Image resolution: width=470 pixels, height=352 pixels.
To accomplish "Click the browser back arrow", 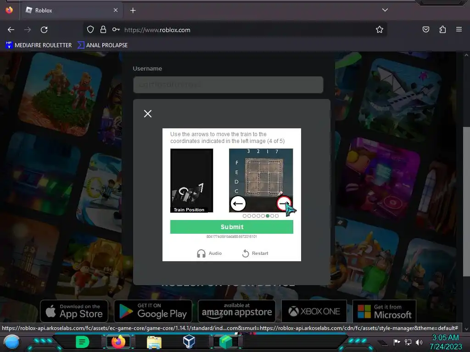I will 11,30.
